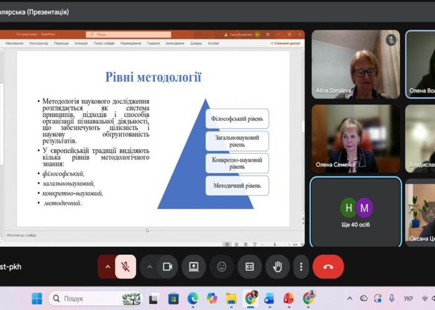The height and width of the screenshot is (310, 435).
Task: Click the share screen icon
Action: tap(193, 267)
